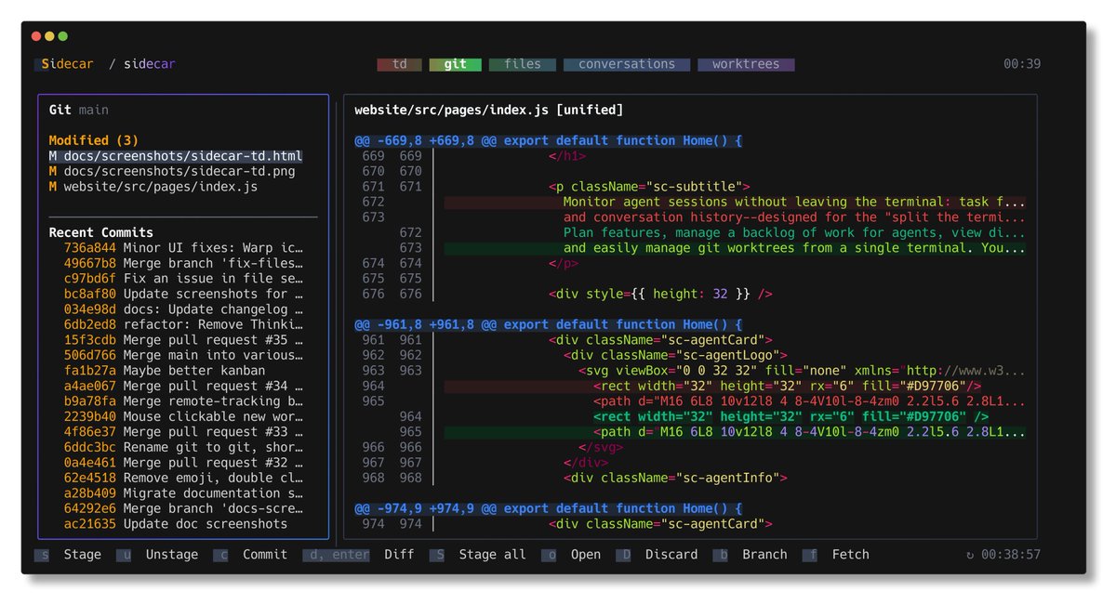The height and width of the screenshot is (604, 1116).
Task: Click the macOS green maximize window dot
Action: pyautogui.click(x=63, y=36)
